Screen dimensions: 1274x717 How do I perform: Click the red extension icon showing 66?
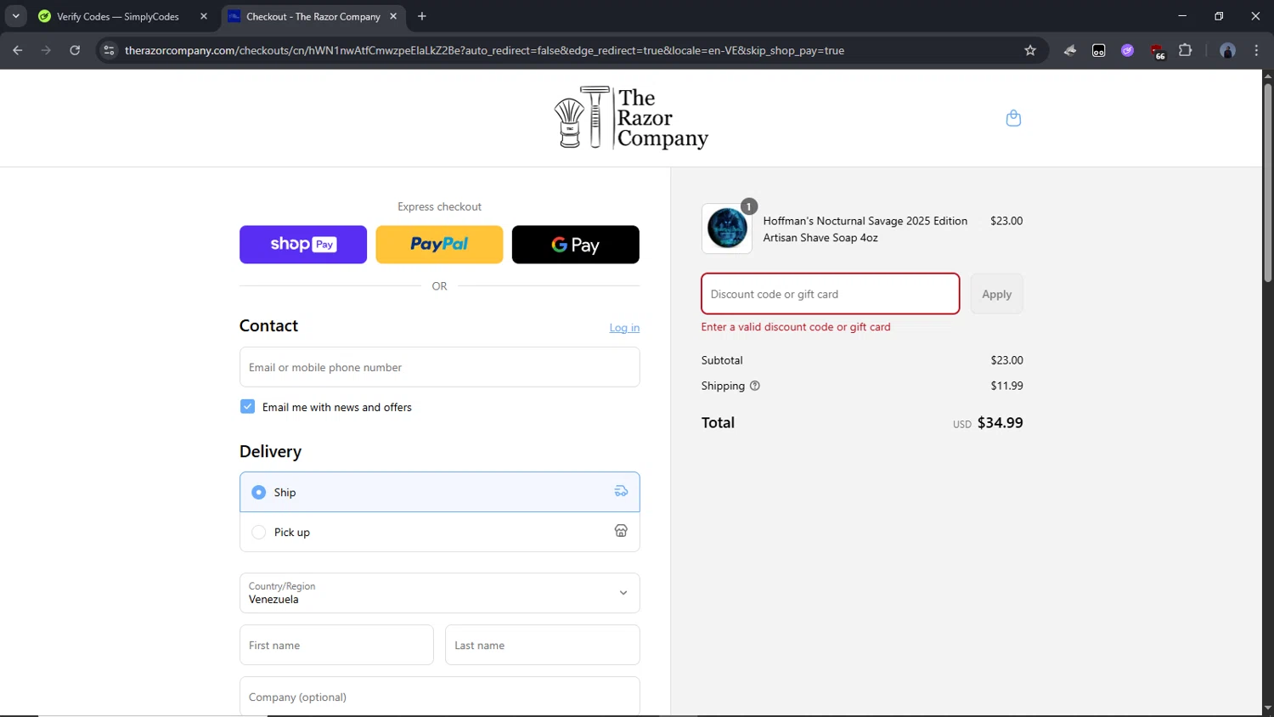pyautogui.click(x=1158, y=51)
